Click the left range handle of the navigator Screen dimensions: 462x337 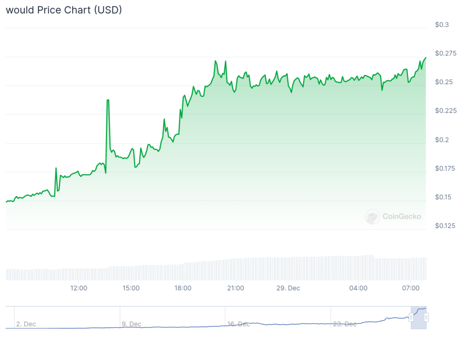(411, 318)
